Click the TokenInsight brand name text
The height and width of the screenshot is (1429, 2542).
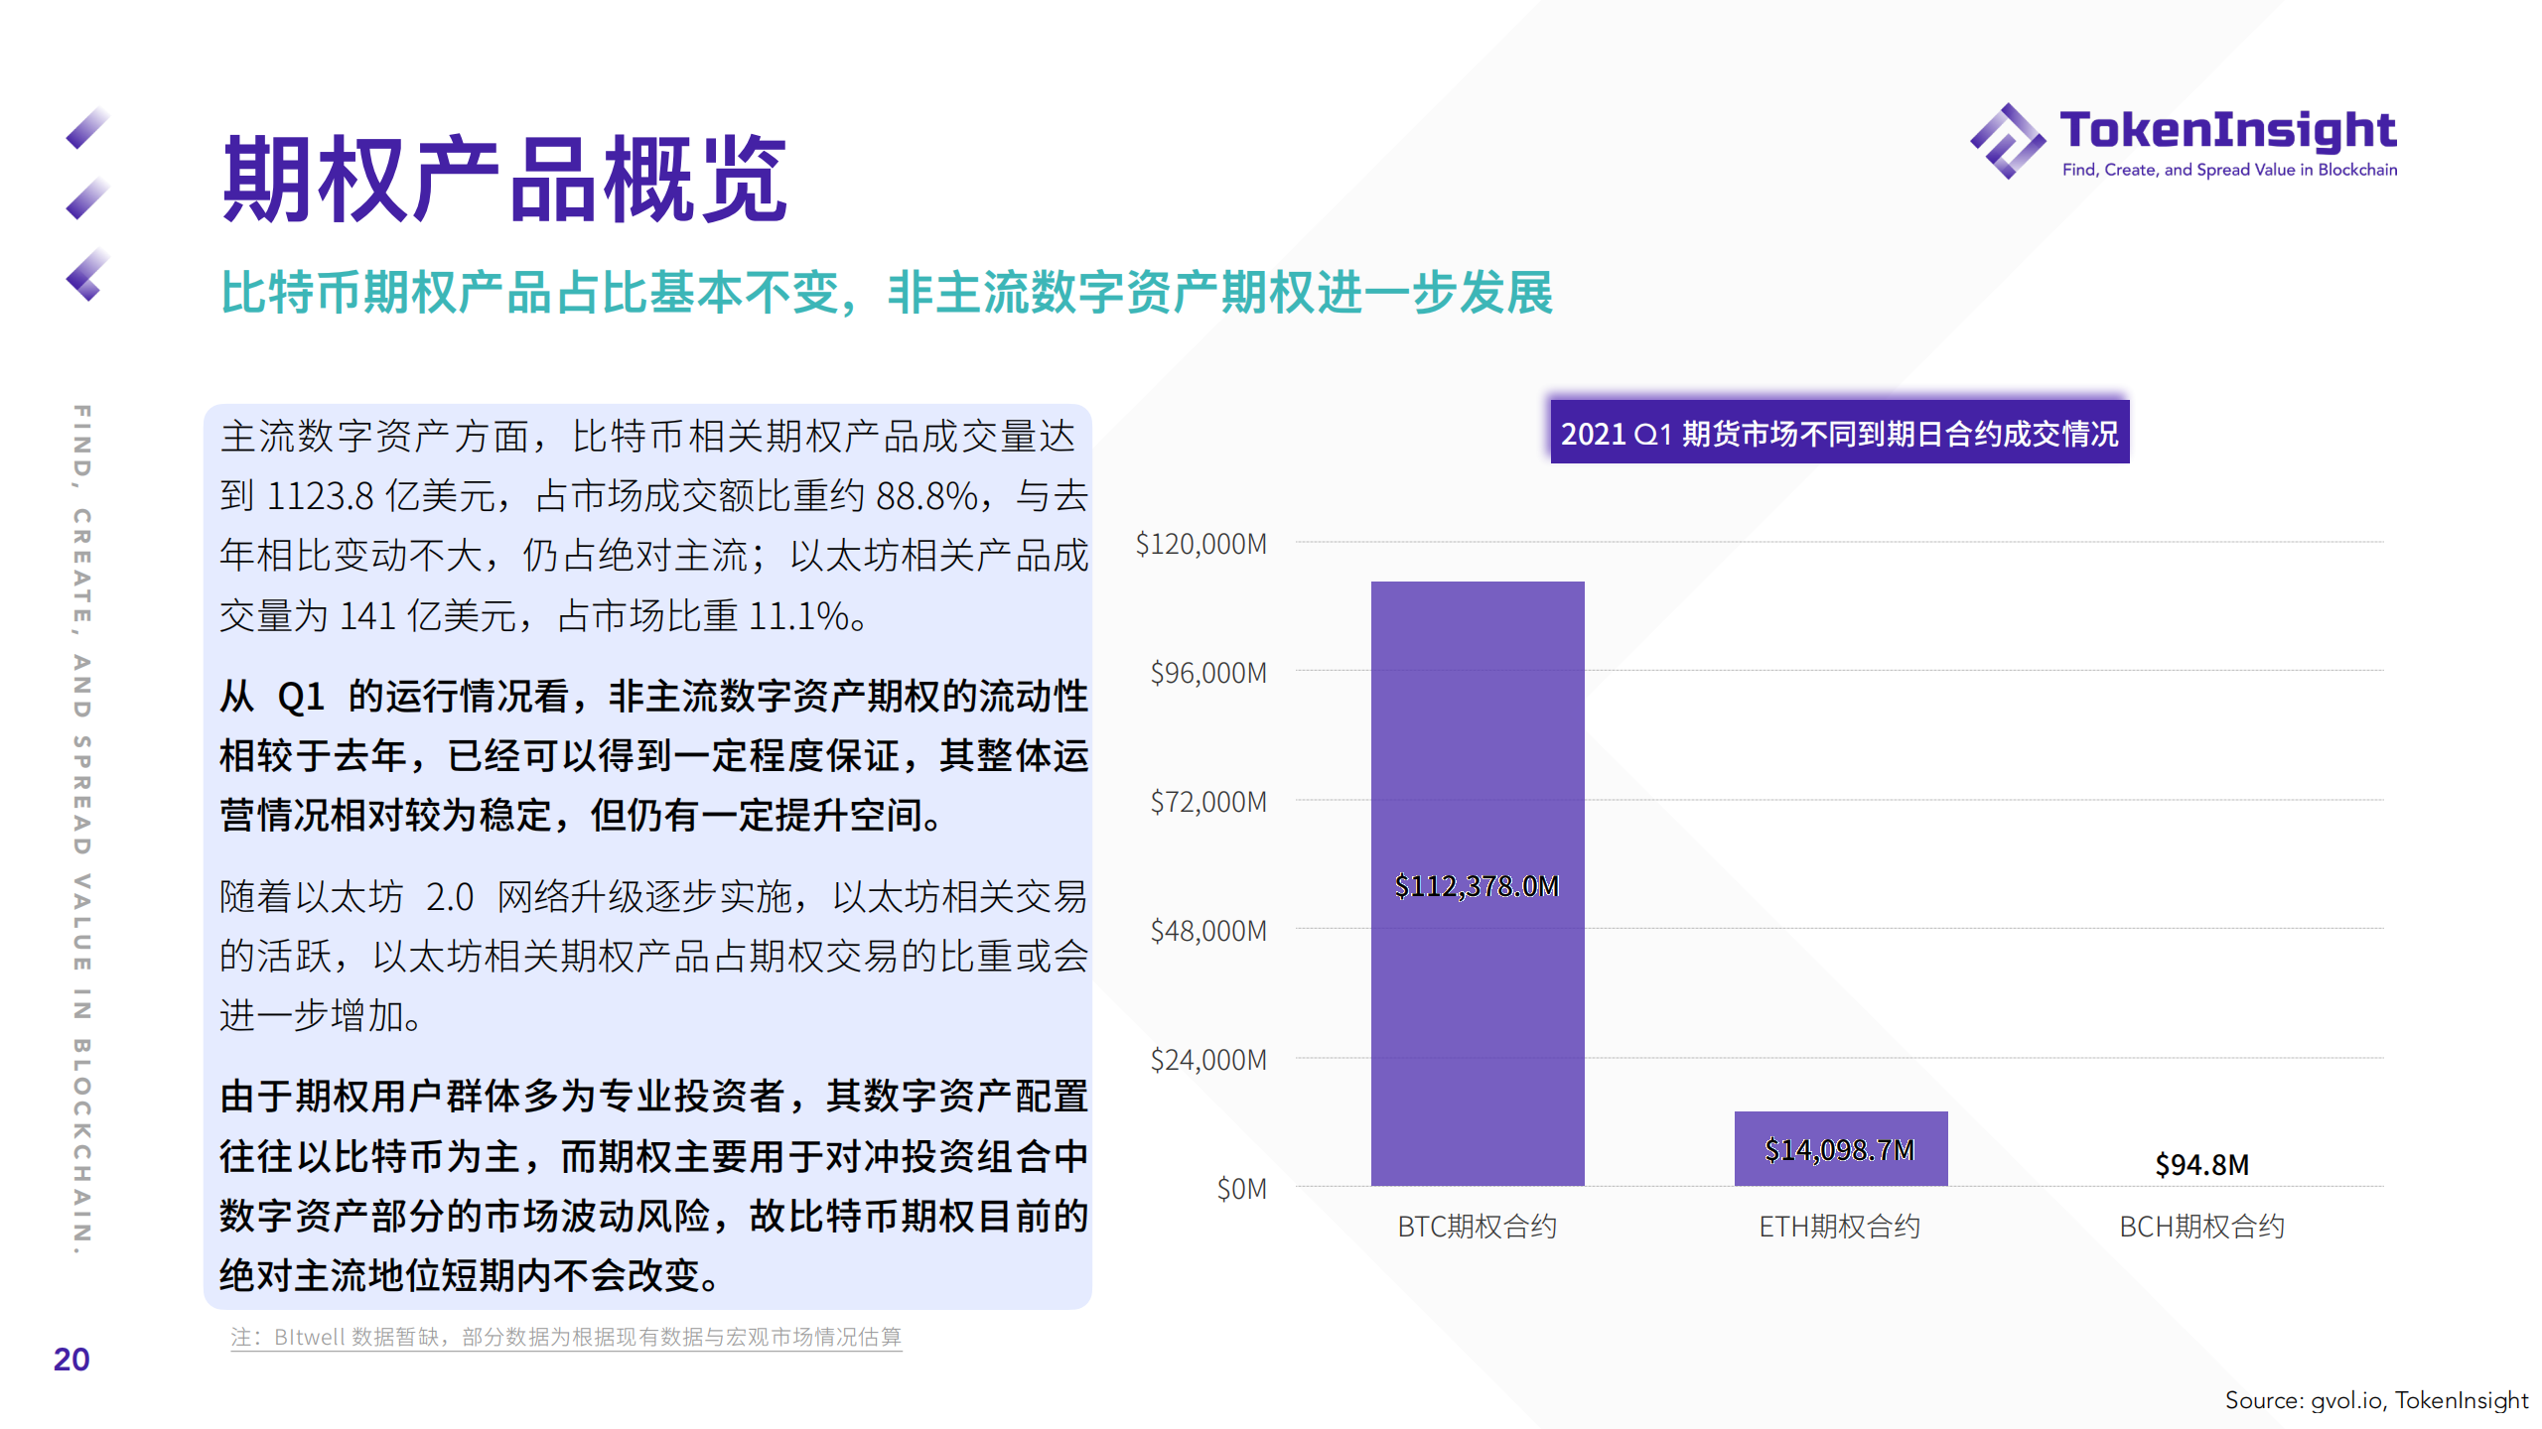point(2227,130)
